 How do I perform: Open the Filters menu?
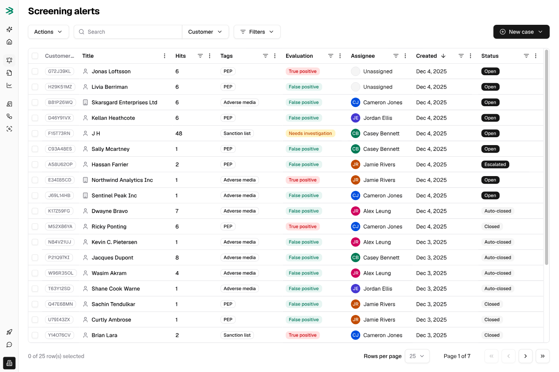257,32
